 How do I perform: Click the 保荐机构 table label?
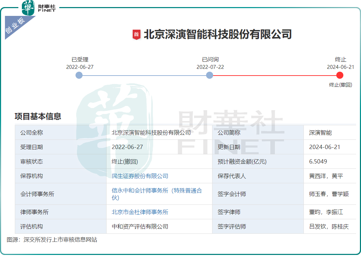coord(31,176)
